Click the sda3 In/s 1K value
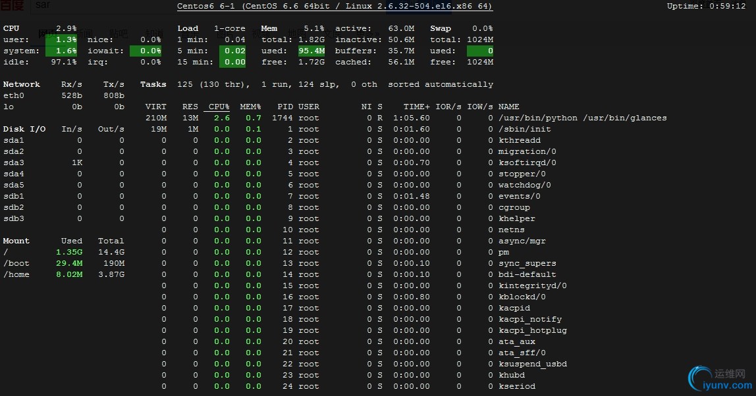The image size is (756, 396). [77, 162]
